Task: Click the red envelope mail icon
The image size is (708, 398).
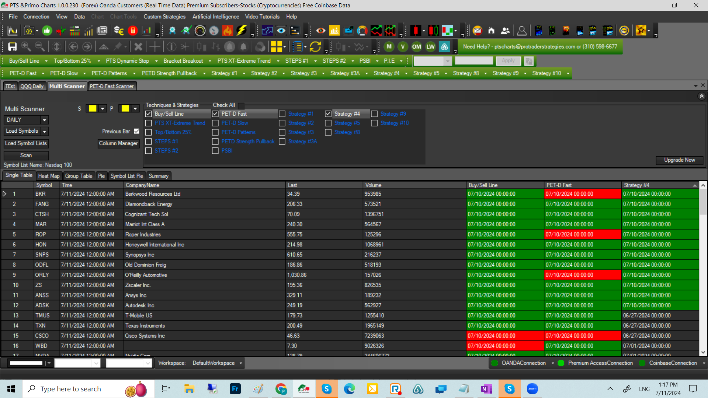Action: (x=478, y=31)
